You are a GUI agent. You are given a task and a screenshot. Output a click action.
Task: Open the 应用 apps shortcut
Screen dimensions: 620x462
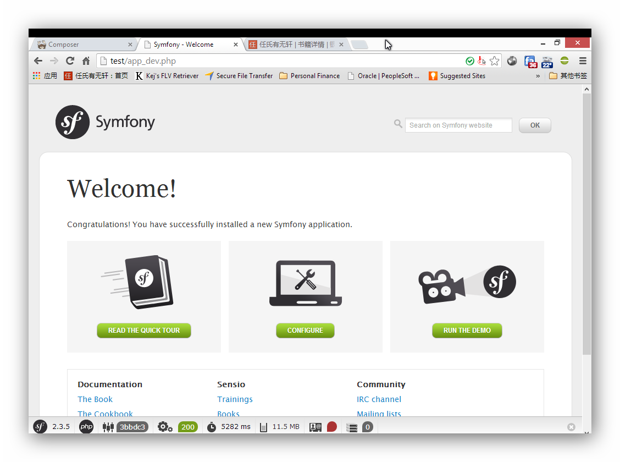pyautogui.click(x=45, y=75)
